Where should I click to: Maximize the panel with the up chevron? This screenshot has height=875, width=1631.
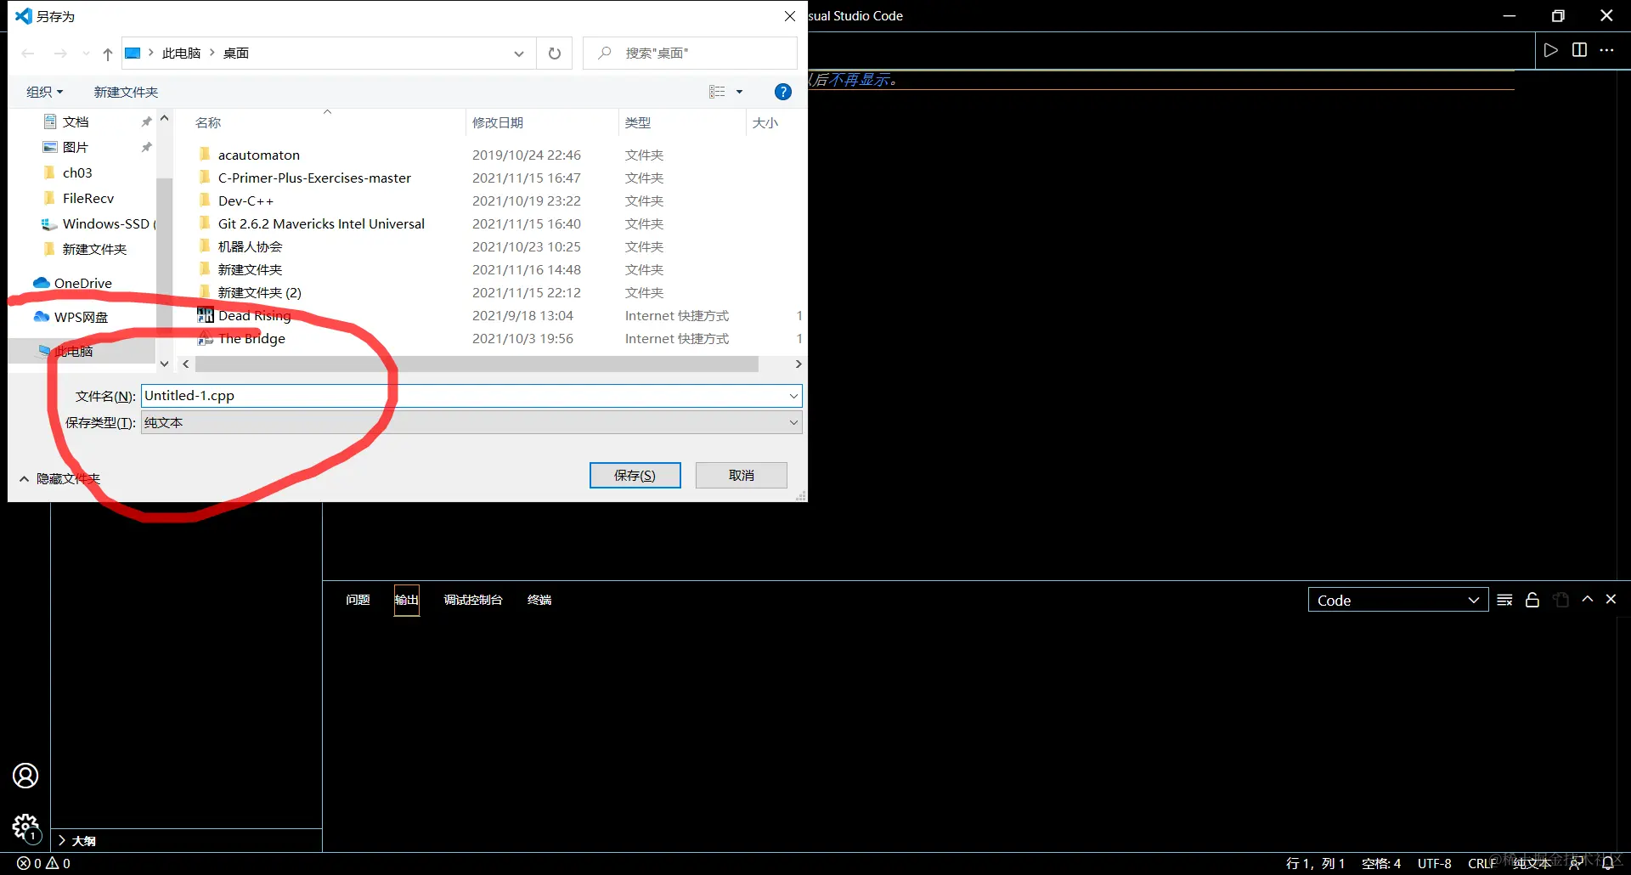click(x=1587, y=599)
